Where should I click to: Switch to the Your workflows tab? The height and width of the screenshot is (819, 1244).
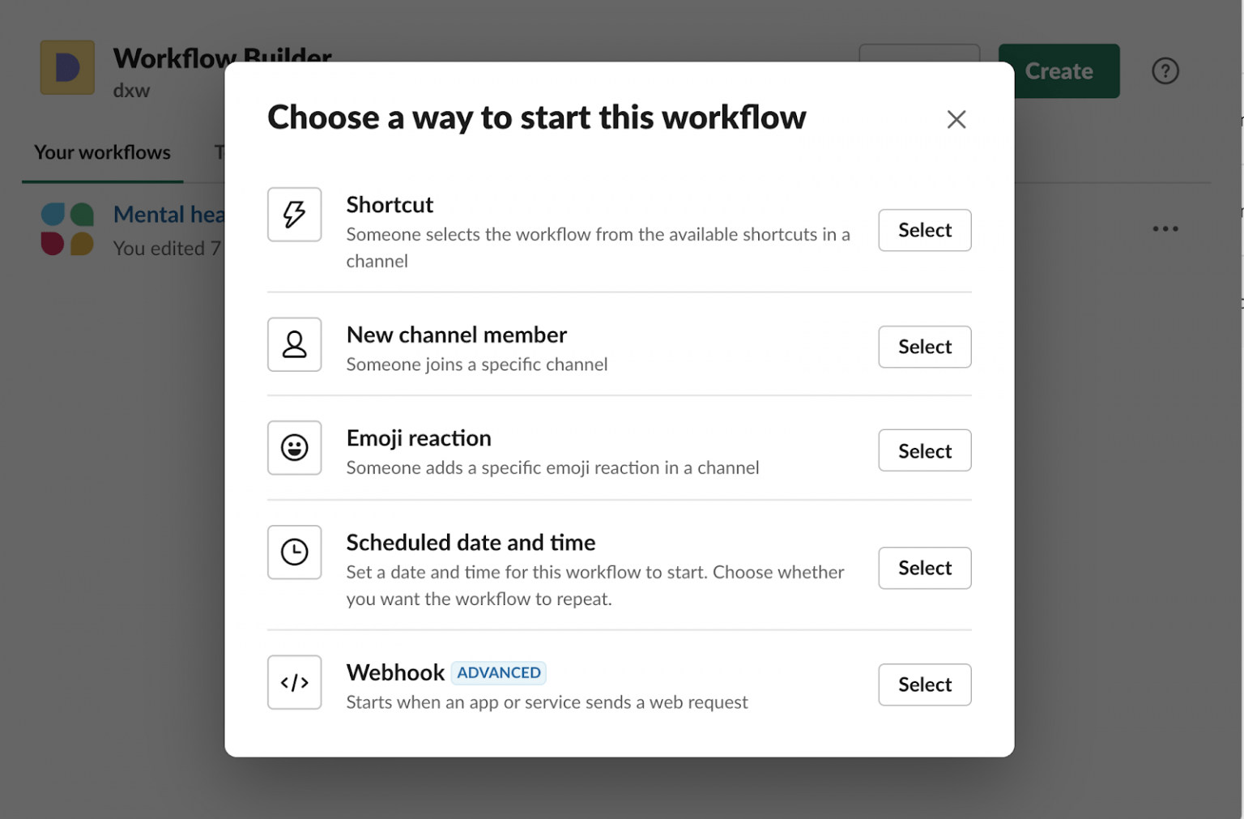(101, 151)
